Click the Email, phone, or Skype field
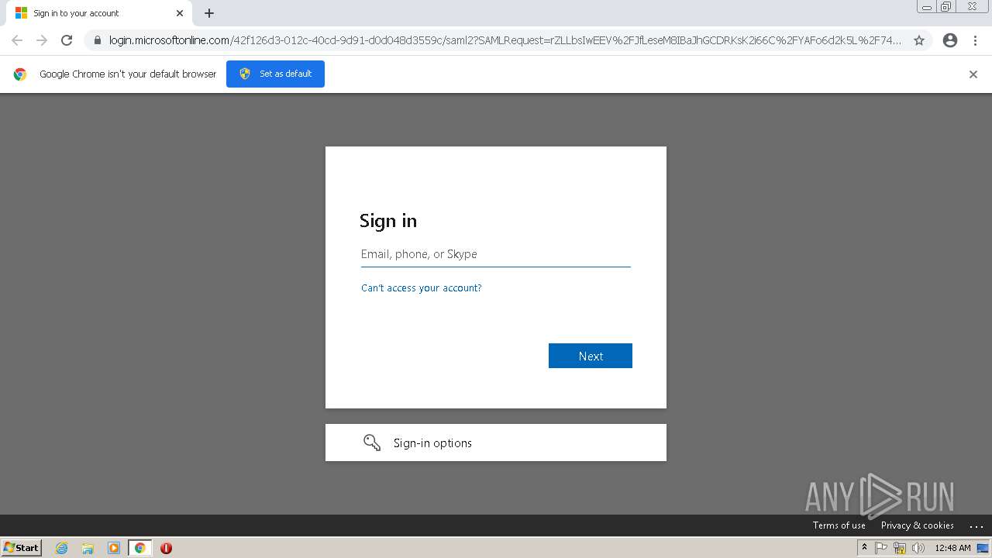The image size is (992, 558). [x=496, y=254]
